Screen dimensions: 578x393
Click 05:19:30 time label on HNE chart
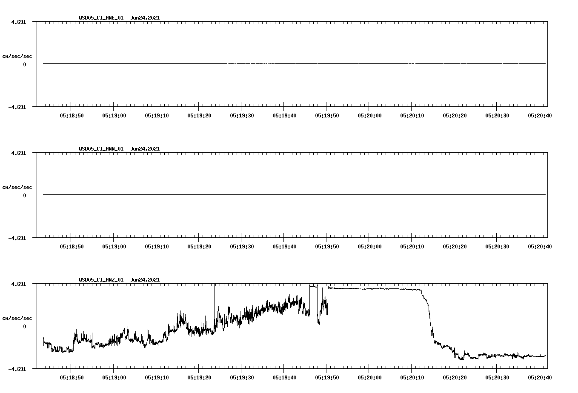242,115
